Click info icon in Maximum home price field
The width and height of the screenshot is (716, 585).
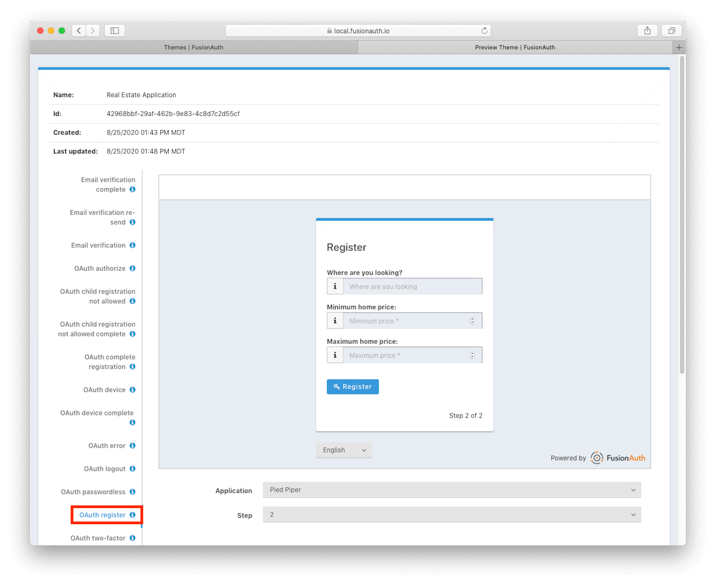tap(335, 355)
